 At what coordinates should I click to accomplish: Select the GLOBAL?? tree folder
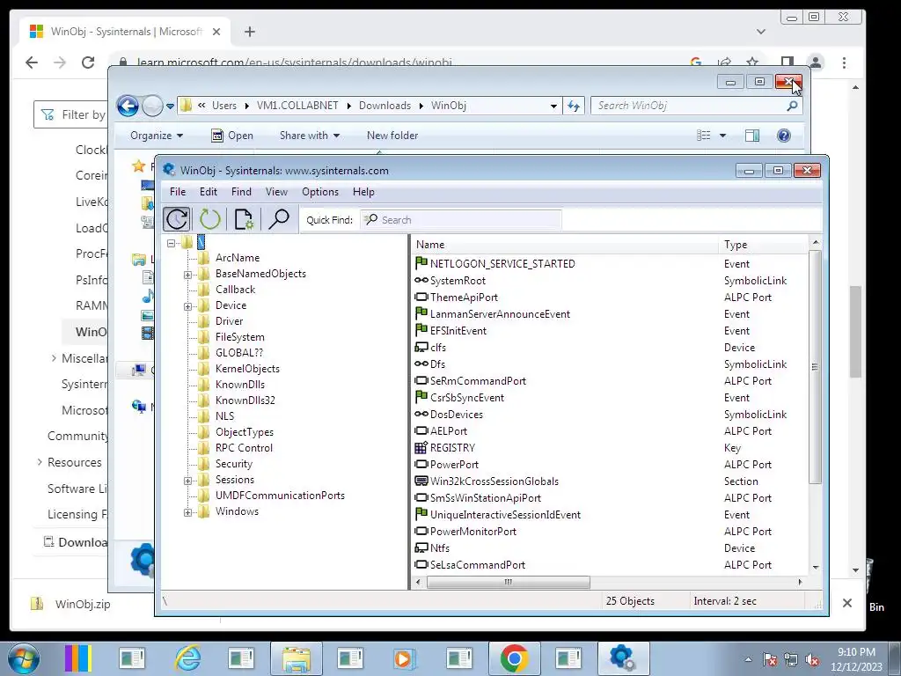pos(239,352)
